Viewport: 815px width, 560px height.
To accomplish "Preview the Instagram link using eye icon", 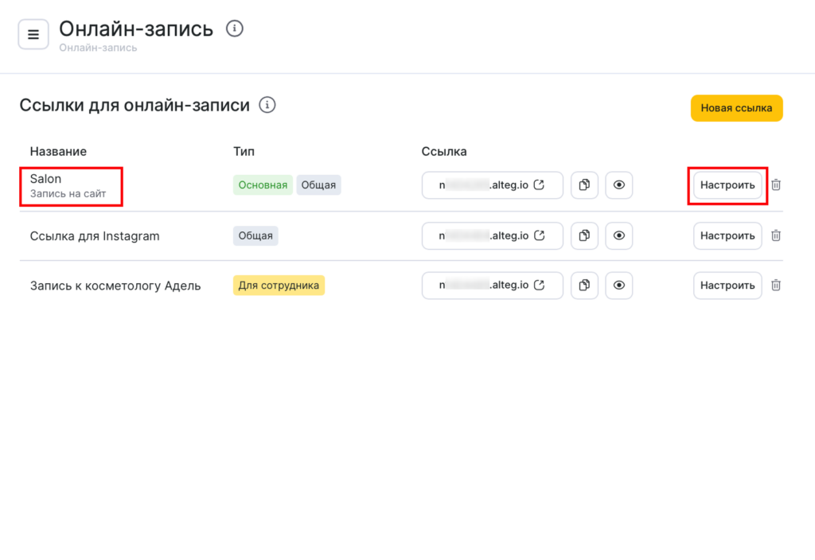I will click(619, 235).
